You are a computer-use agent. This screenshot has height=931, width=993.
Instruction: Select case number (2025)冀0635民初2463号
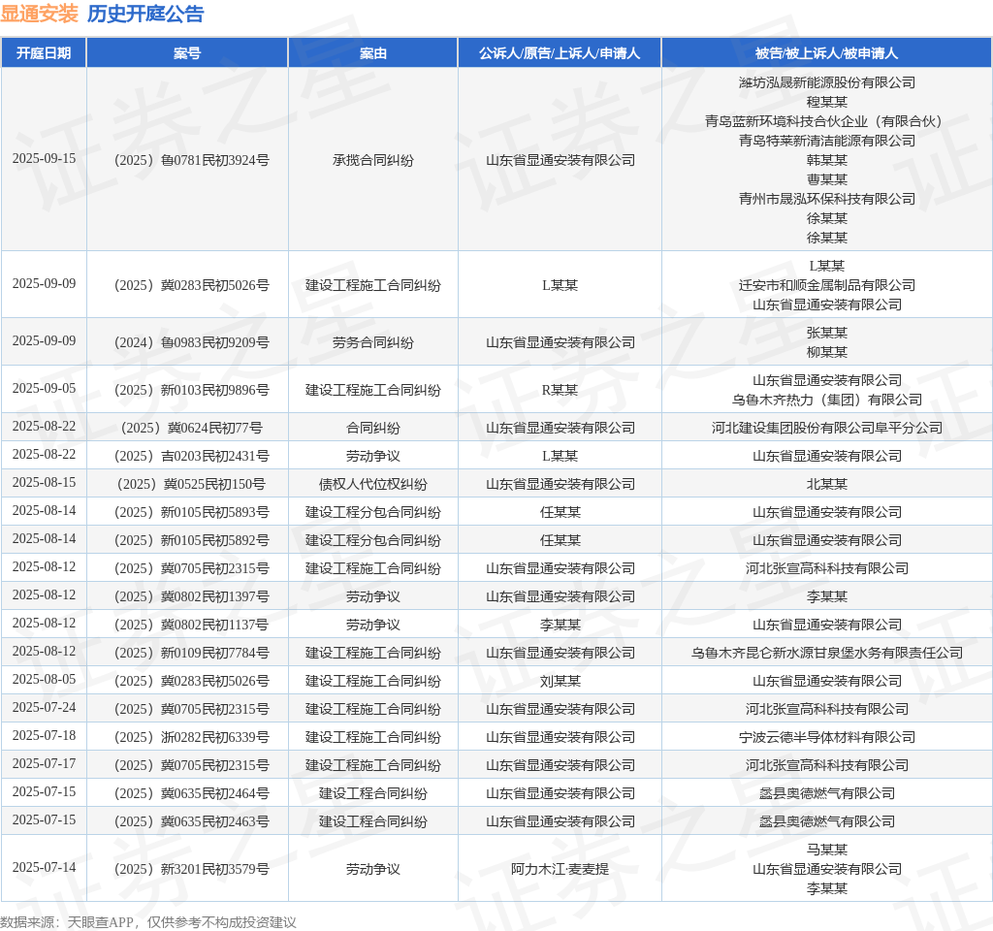[192, 822]
